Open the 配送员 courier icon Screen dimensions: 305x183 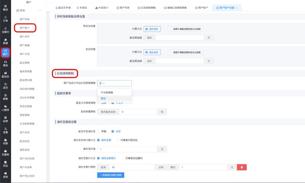pos(5,75)
